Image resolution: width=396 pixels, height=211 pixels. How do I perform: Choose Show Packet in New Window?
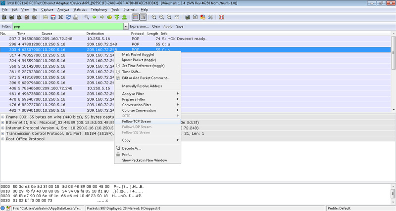[148, 160]
